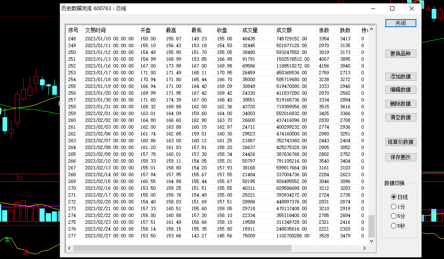
Task: Select row 252 dated 2023/01/16
Action: point(217,66)
